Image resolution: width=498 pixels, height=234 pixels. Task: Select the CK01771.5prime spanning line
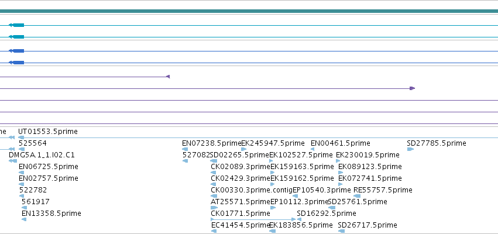click(253, 219)
